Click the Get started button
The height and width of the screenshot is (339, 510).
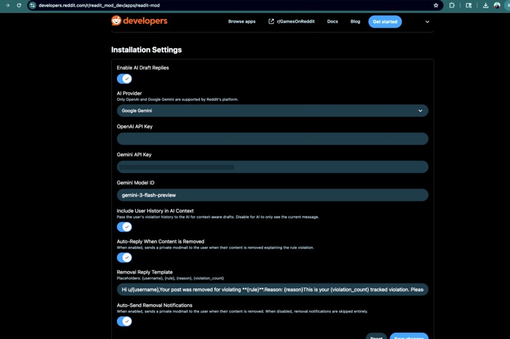coord(385,21)
